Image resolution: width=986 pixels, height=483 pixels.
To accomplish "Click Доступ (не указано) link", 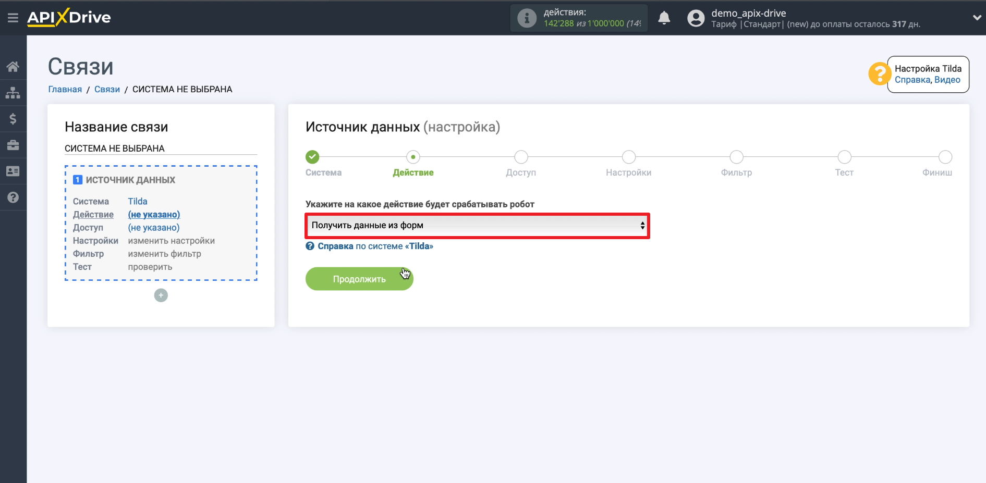I will (154, 227).
